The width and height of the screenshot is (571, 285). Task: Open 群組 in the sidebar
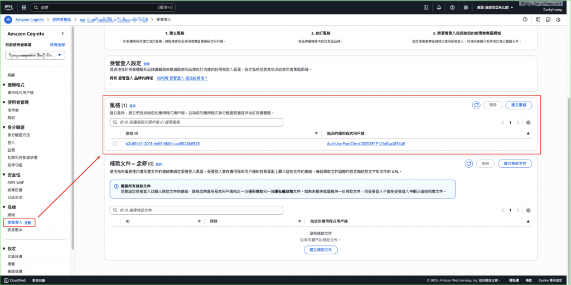pos(11,118)
